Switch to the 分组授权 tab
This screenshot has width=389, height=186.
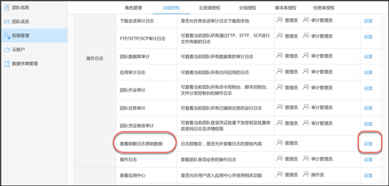[248, 8]
